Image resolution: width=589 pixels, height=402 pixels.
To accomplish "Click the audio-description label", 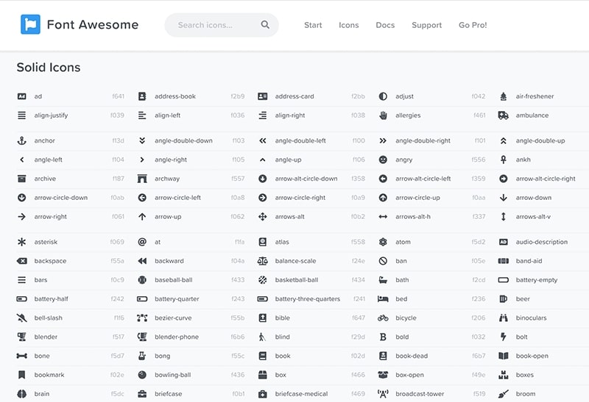I will (542, 242).
